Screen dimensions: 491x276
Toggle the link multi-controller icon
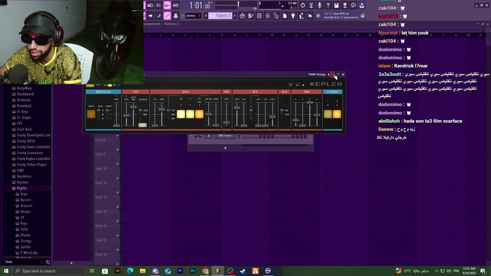167,16
